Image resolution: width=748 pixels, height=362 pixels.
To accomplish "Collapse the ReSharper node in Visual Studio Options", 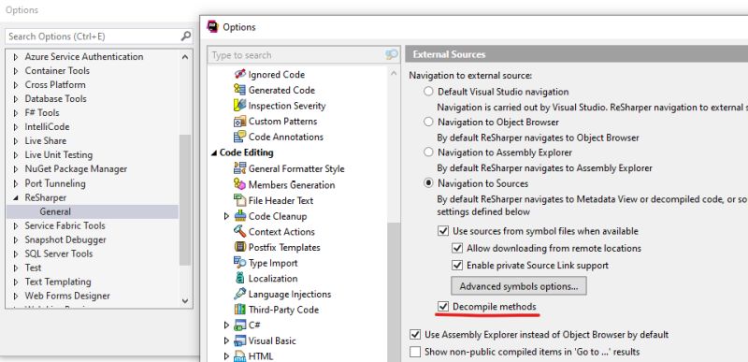I will (16, 197).
